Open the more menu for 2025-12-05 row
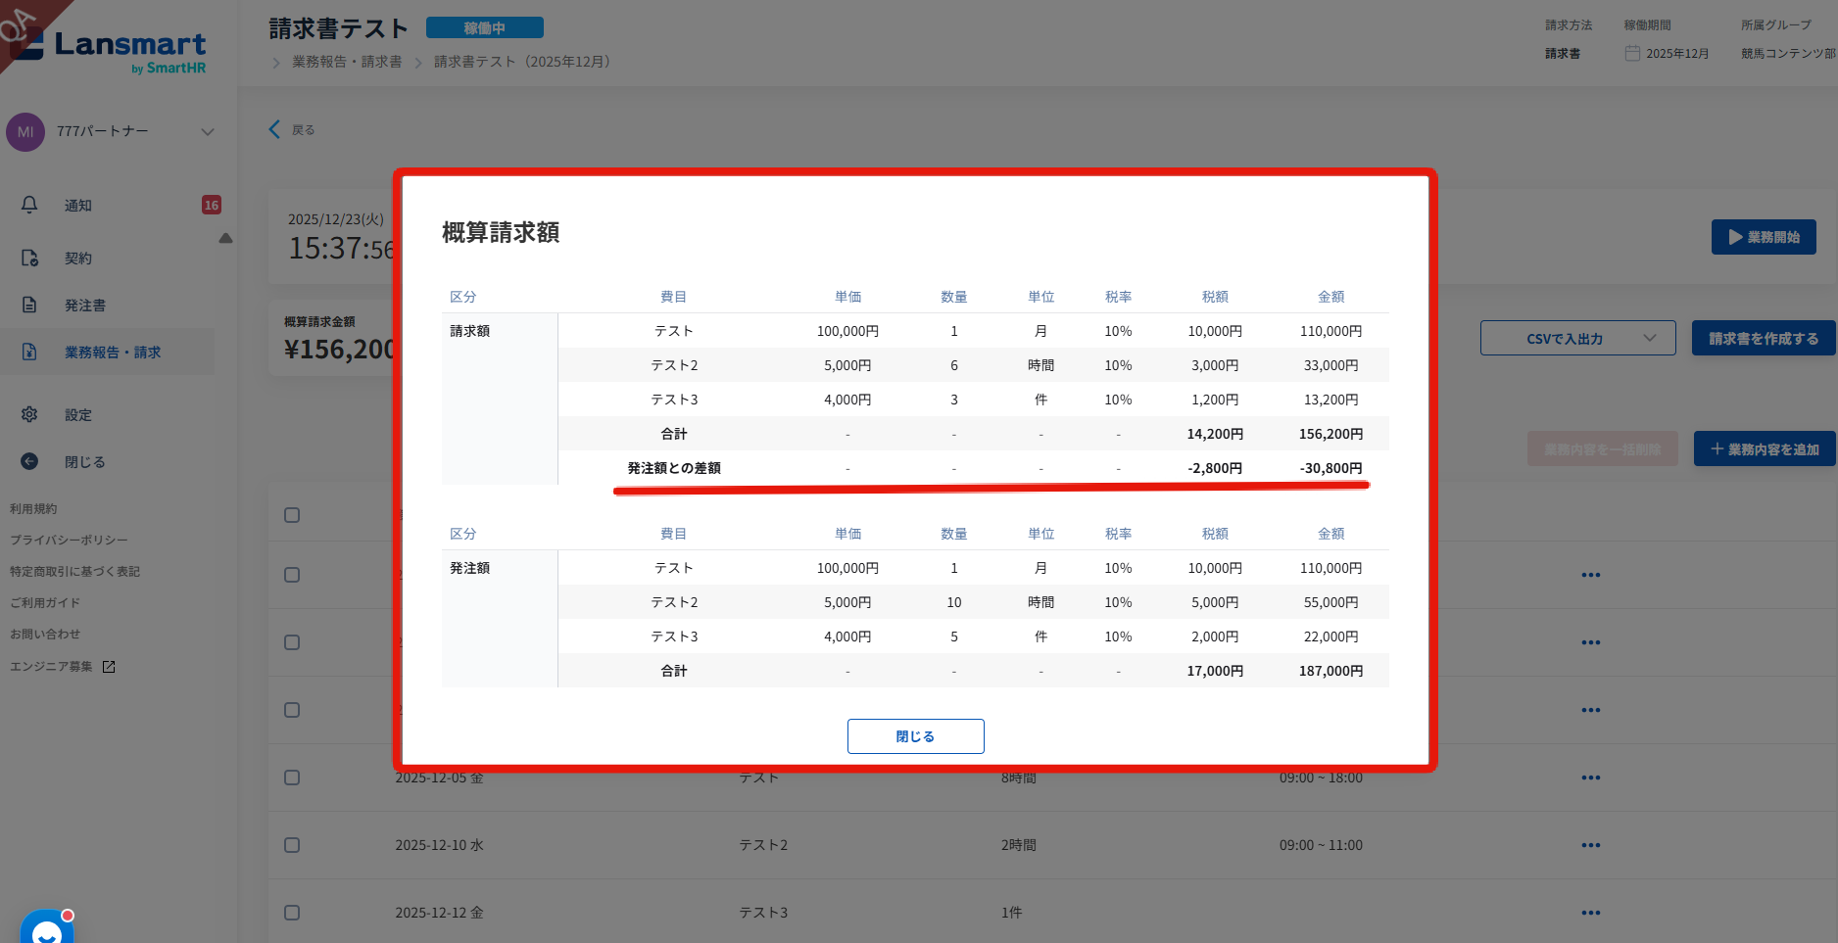Image resolution: width=1838 pixels, height=943 pixels. pos(1591,778)
